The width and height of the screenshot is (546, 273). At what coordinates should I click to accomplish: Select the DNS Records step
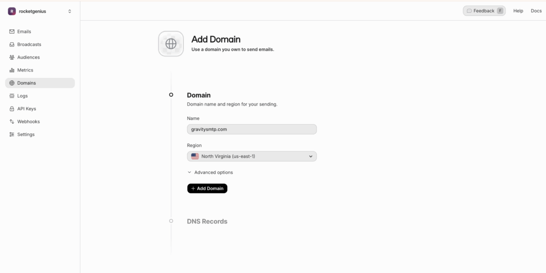(x=207, y=221)
